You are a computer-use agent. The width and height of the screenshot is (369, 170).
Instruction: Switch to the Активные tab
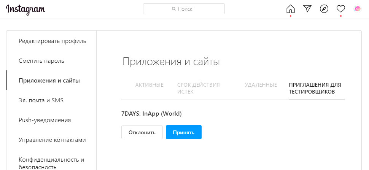[x=149, y=85]
